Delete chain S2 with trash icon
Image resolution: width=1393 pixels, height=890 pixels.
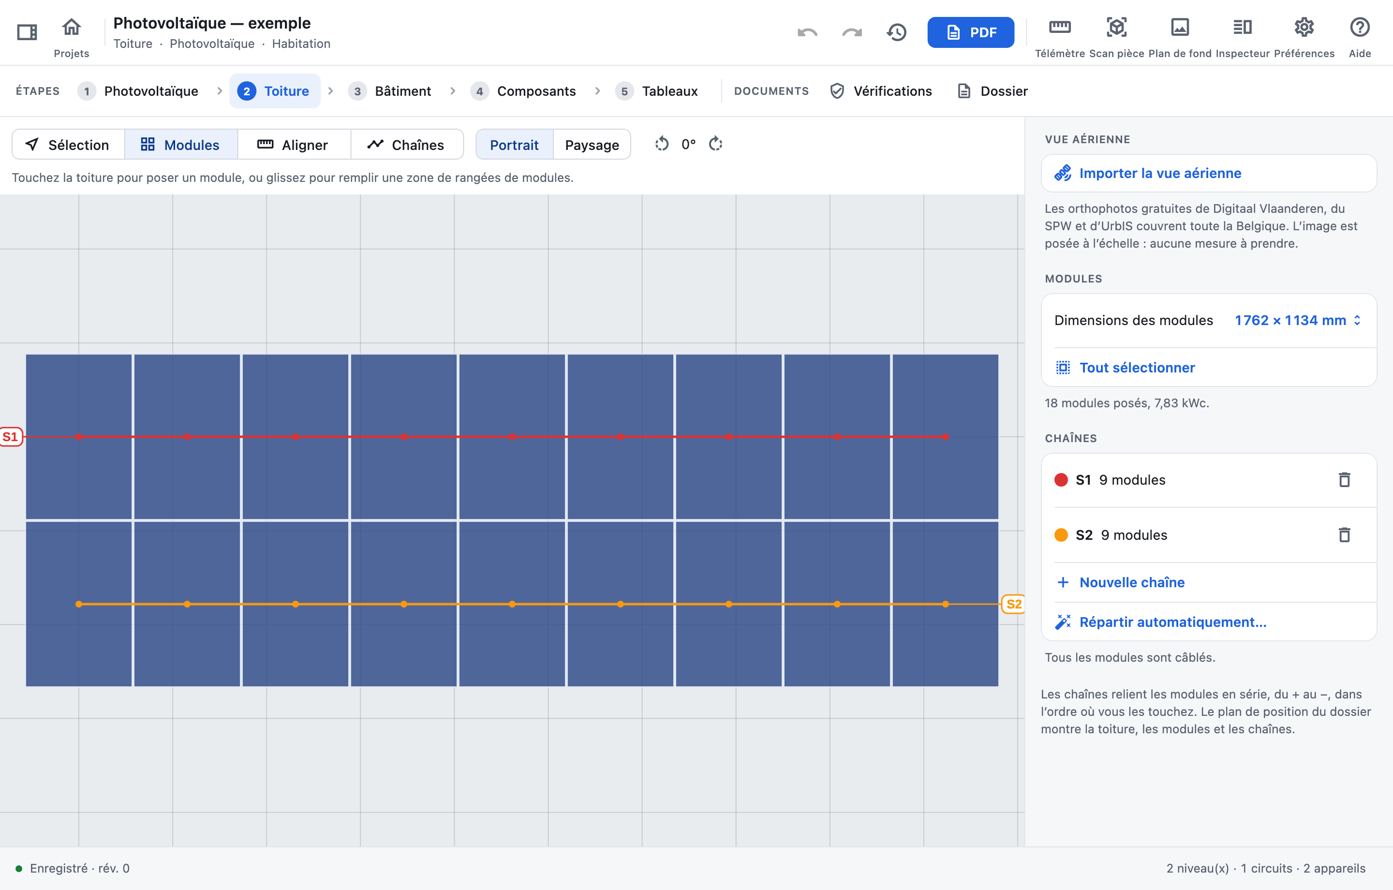[1344, 534]
